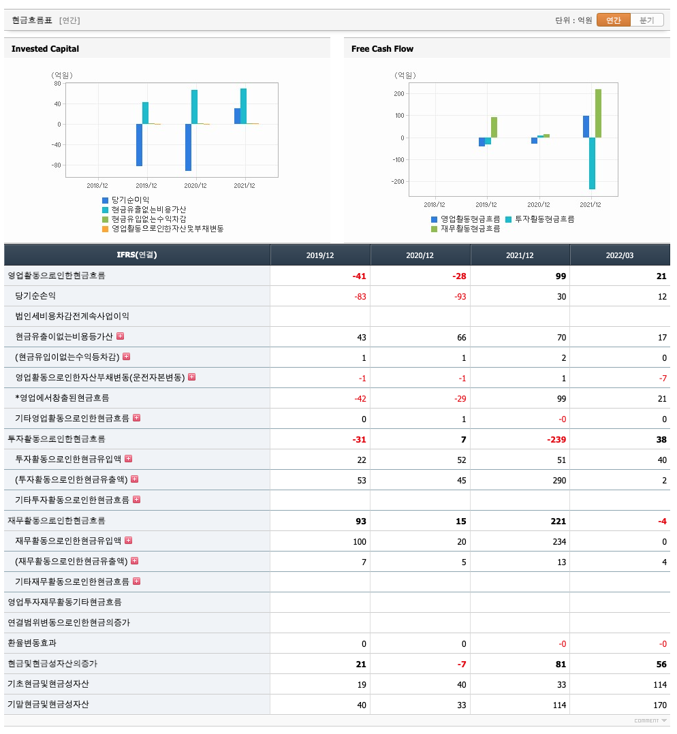Click the 290 investing outflow value
Screen dimensions: 677x734
tap(559, 480)
